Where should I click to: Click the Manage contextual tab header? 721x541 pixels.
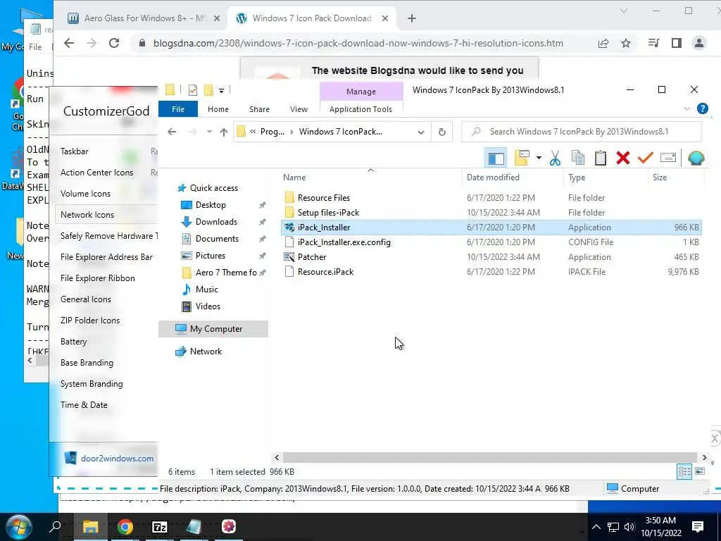361,92
